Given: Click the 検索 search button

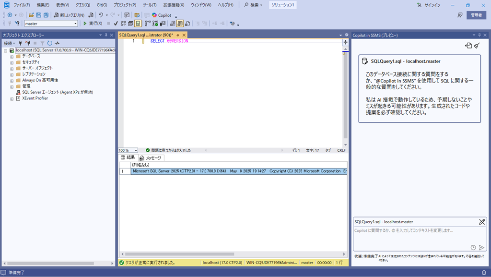Looking at the screenshot, I should coord(253,5).
